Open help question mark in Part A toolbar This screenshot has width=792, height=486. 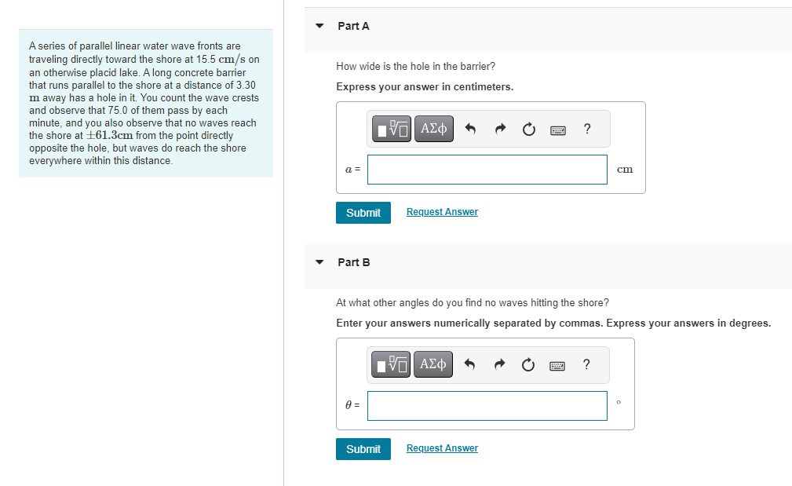tap(587, 129)
